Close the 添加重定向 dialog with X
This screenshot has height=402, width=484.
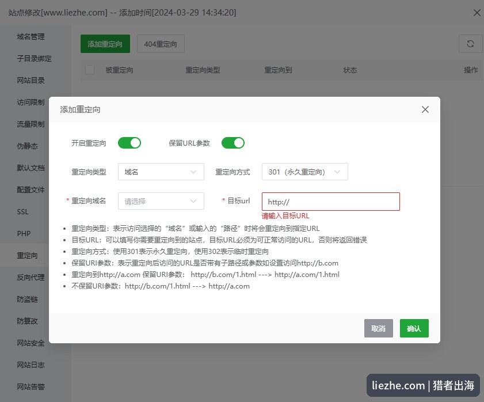[x=425, y=109]
